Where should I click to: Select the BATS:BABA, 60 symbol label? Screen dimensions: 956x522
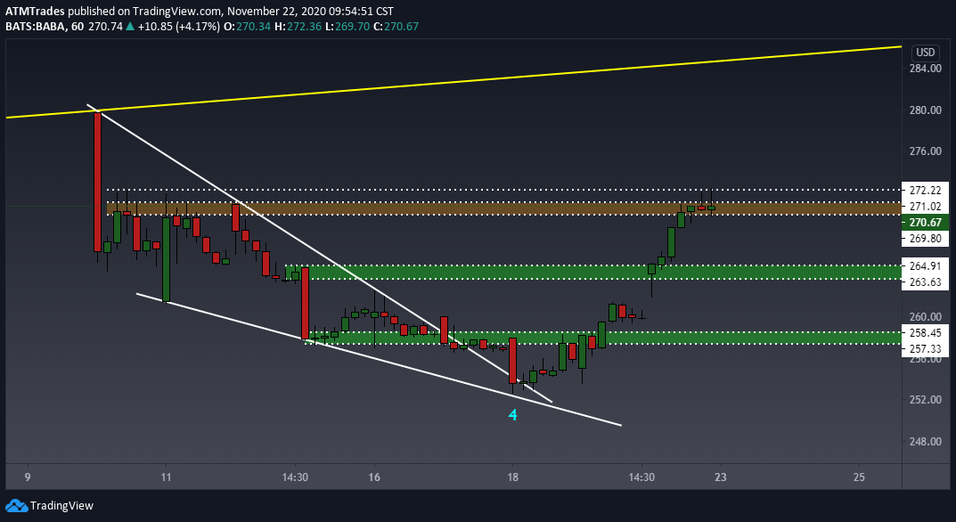pyautogui.click(x=45, y=27)
